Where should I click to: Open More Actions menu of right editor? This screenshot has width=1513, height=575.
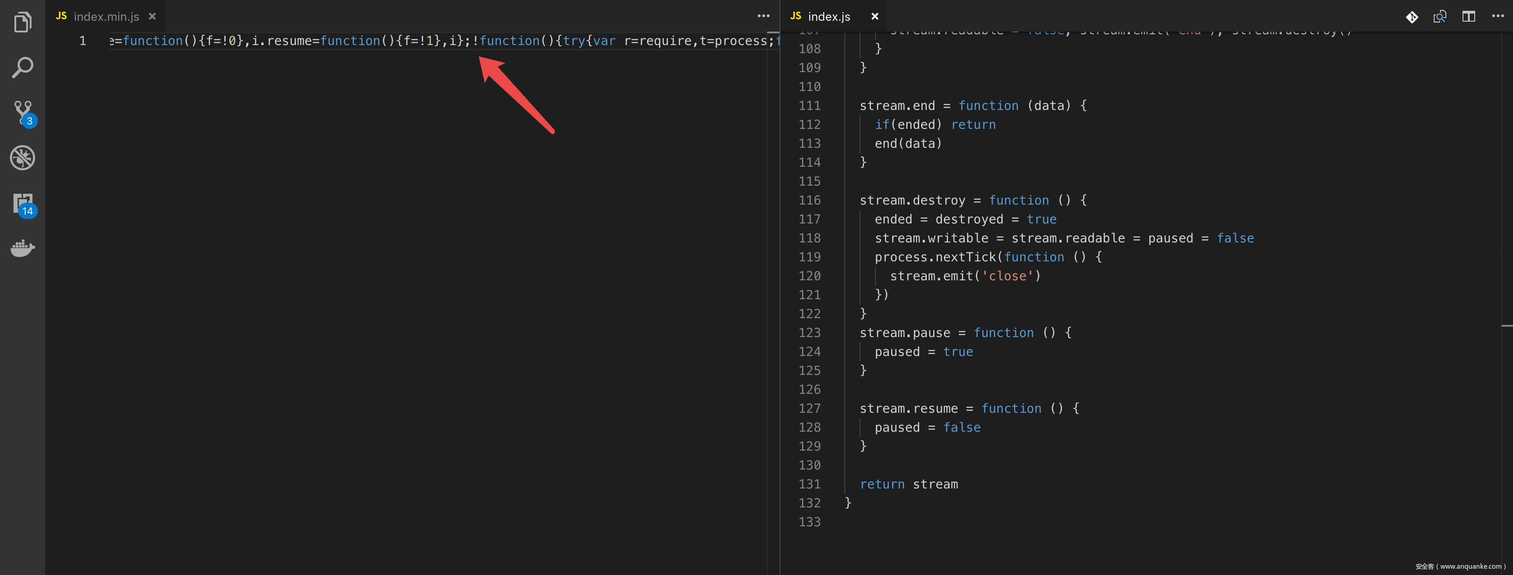[x=1498, y=16]
